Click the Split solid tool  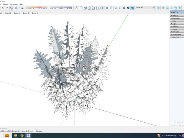coord(179,8)
